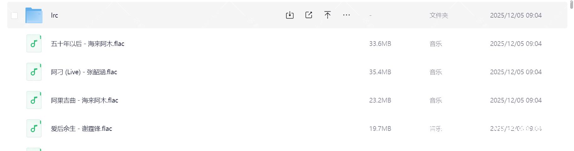Screen dimensions: 574x151
Task: Click music icon of 阿果吉曲 - 海来阿木.flac
Action: point(34,100)
